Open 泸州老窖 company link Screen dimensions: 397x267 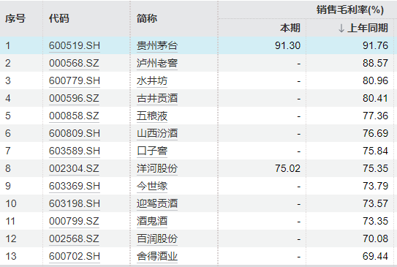pos(157,63)
